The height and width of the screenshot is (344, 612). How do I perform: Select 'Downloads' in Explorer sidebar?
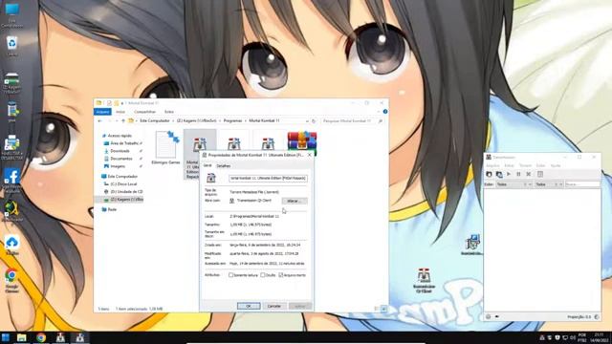coord(119,151)
